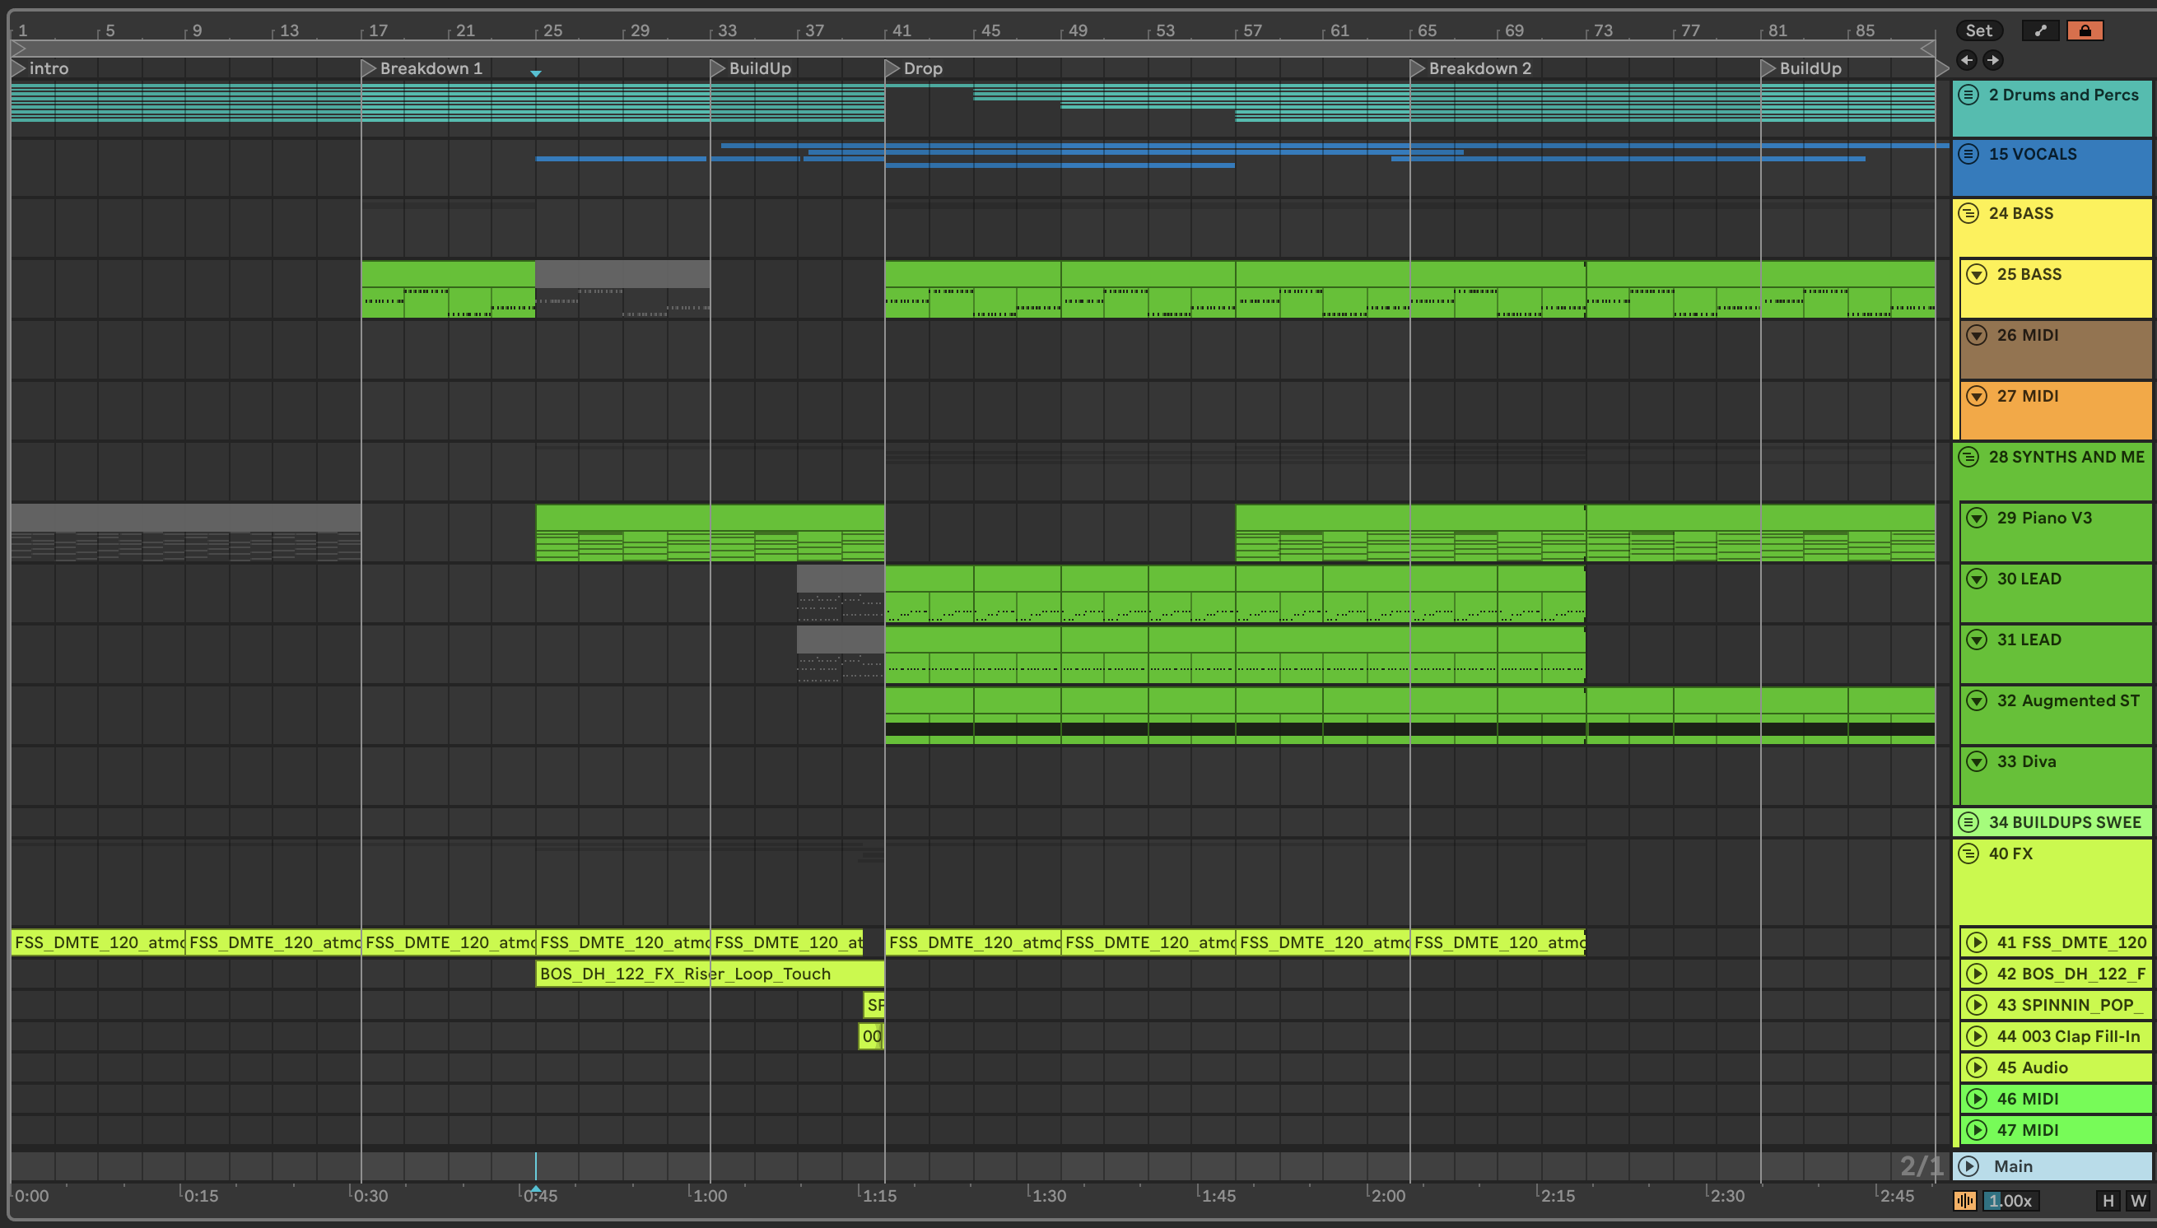Collapse the 33 Diva track arrow
Image resolution: width=2157 pixels, height=1228 pixels.
1977,761
